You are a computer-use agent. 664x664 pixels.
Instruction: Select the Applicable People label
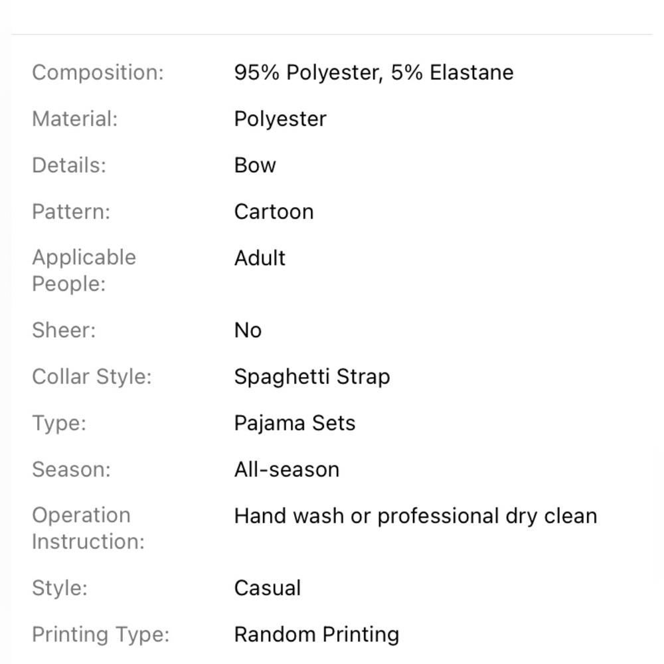point(84,271)
